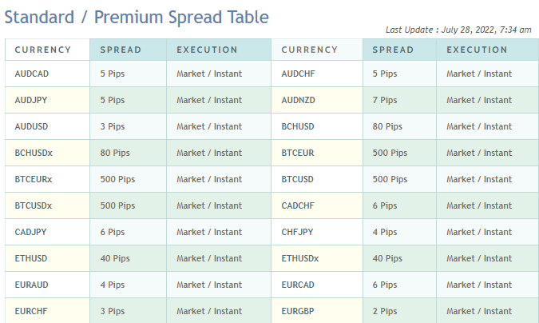Select the ETHUSDx currency cell

pyautogui.click(x=317, y=258)
